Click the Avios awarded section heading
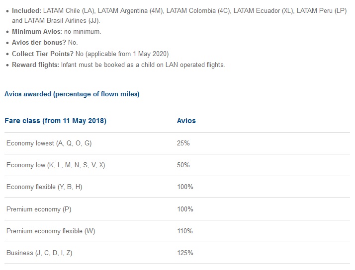This screenshot has width=355, height=270. coord(72,94)
